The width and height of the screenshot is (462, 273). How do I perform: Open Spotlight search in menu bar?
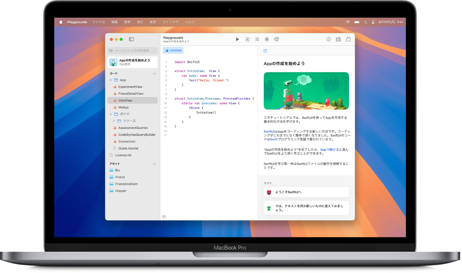point(365,22)
